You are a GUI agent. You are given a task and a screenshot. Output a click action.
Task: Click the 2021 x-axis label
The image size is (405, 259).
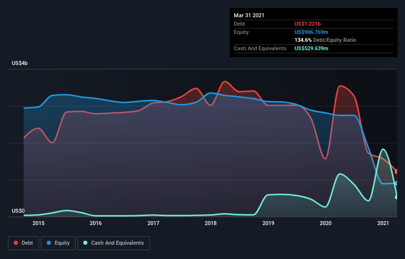pyautogui.click(x=383, y=223)
